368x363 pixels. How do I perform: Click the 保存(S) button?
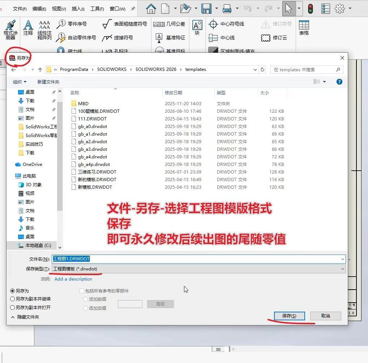click(x=290, y=316)
